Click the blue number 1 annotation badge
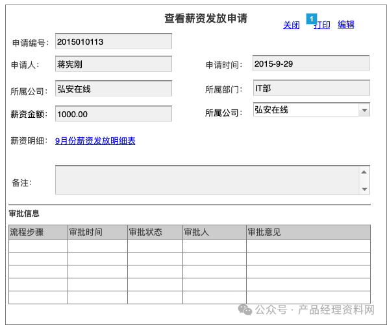Screen dimensions: 387x325 pyautogui.click(x=312, y=19)
